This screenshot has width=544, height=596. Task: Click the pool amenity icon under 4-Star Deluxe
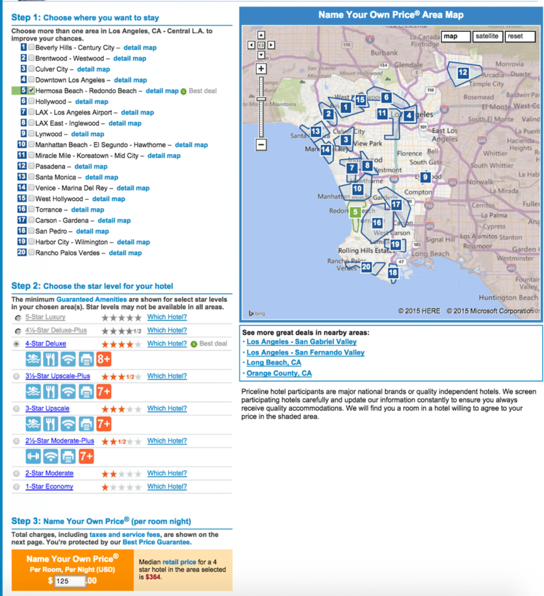click(33, 359)
